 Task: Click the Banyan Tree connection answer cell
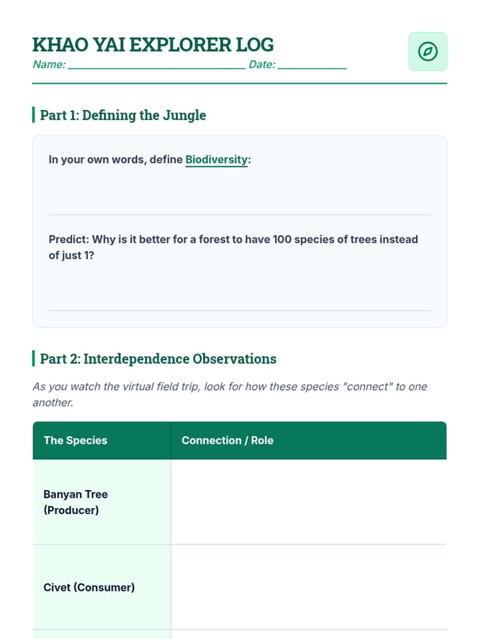pyautogui.click(x=309, y=502)
